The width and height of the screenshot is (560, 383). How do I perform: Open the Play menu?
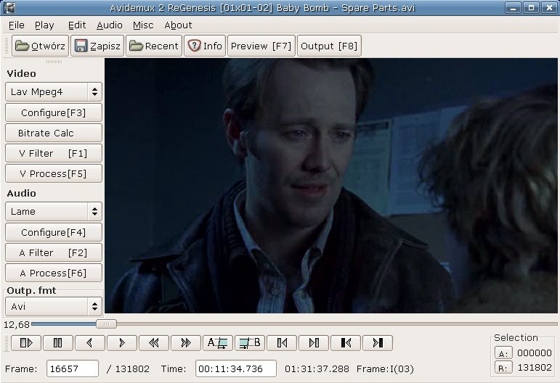click(44, 25)
